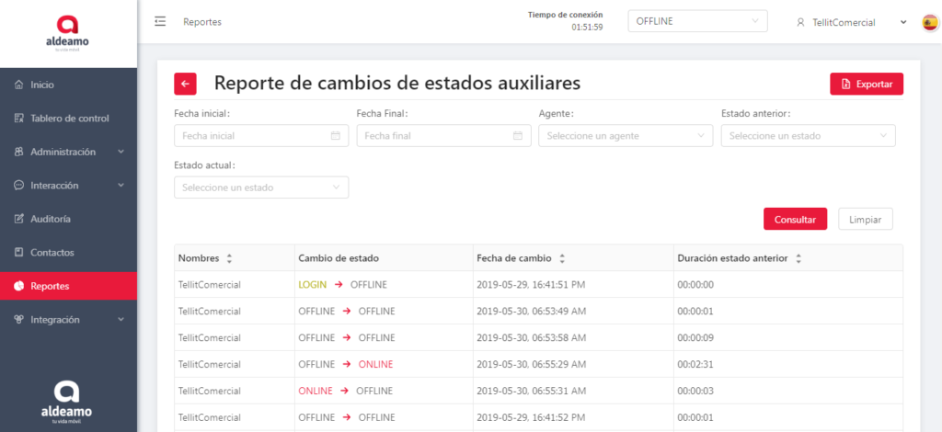Image resolution: width=942 pixels, height=432 pixels.
Task: Click calendar icon in Fecha inicial field
Action: click(x=336, y=136)
